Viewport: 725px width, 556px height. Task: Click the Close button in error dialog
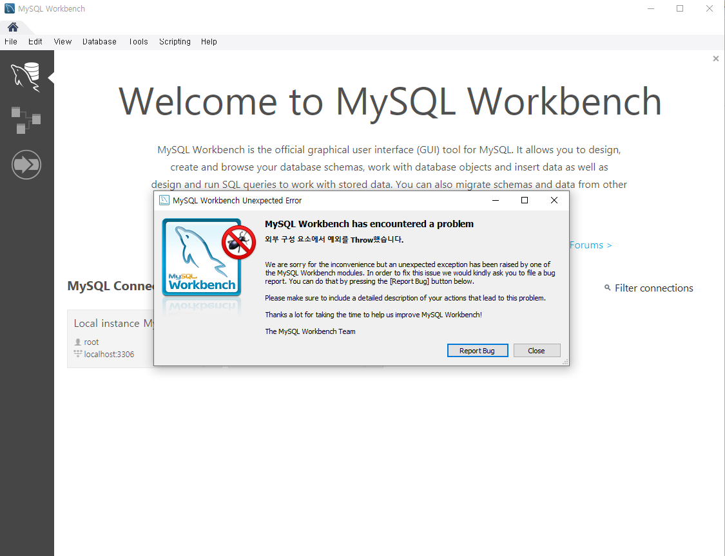537,351
